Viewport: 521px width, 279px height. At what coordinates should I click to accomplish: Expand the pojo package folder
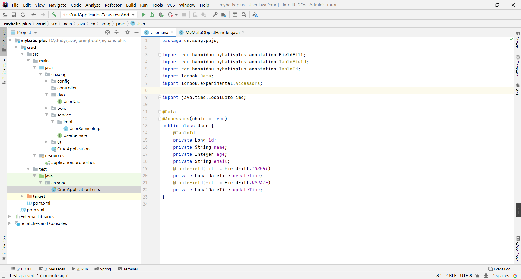click(x=46, y=108)
